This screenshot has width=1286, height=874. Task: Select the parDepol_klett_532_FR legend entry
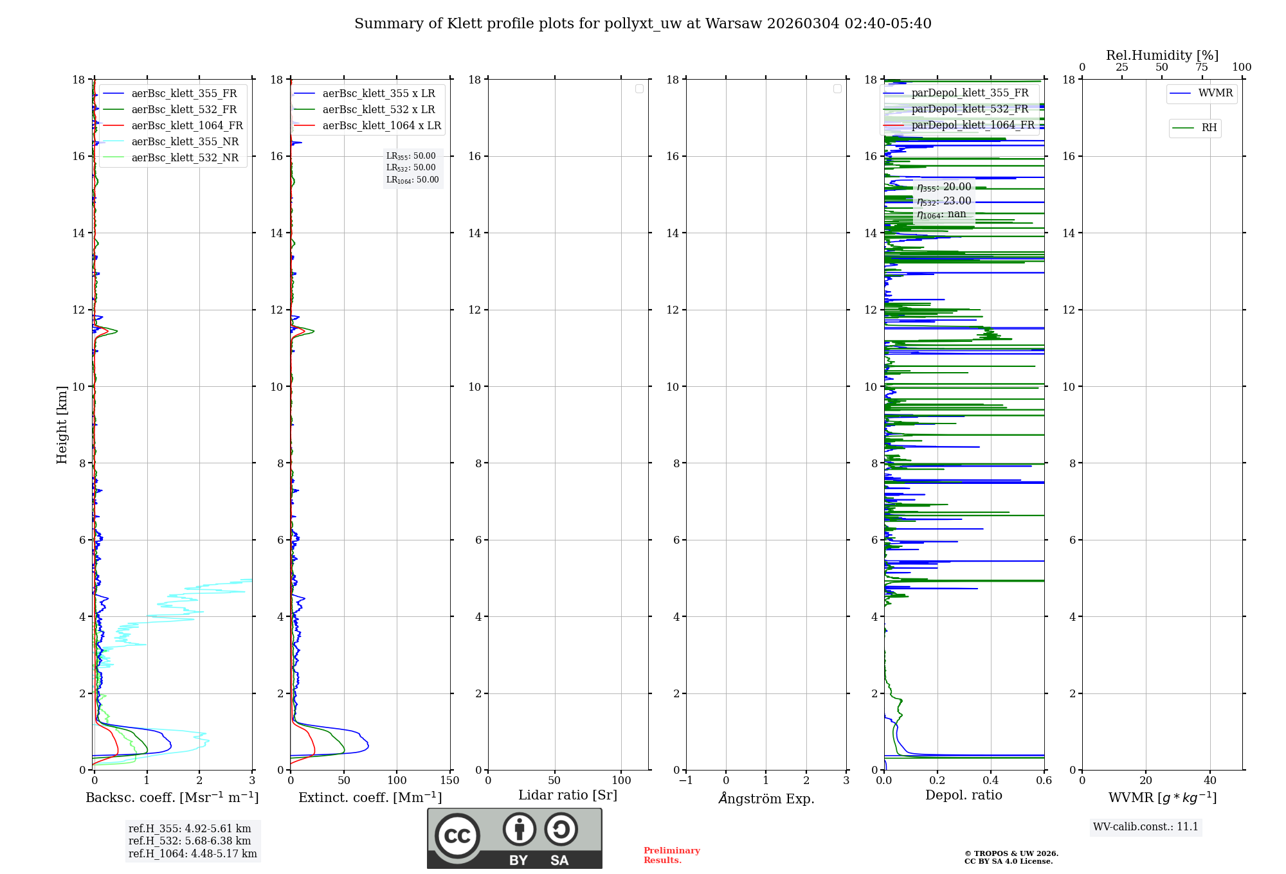970,109
